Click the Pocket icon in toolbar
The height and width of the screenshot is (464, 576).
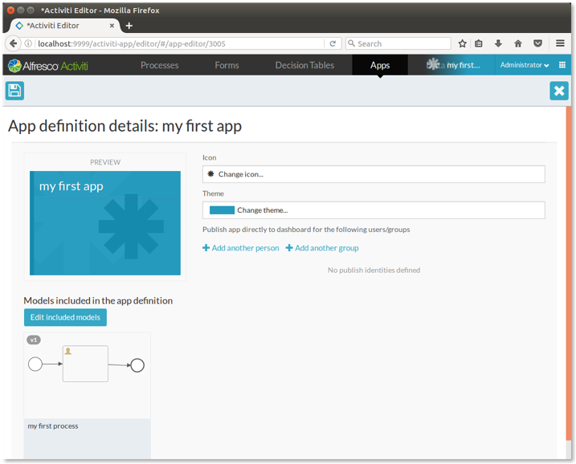tap(537, 43)
